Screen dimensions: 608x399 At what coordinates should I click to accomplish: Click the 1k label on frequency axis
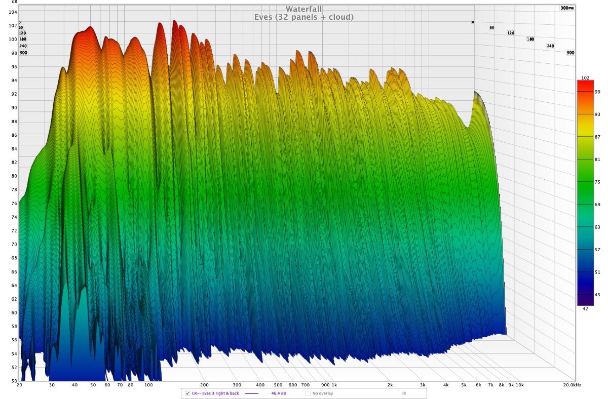coord(334,385)
